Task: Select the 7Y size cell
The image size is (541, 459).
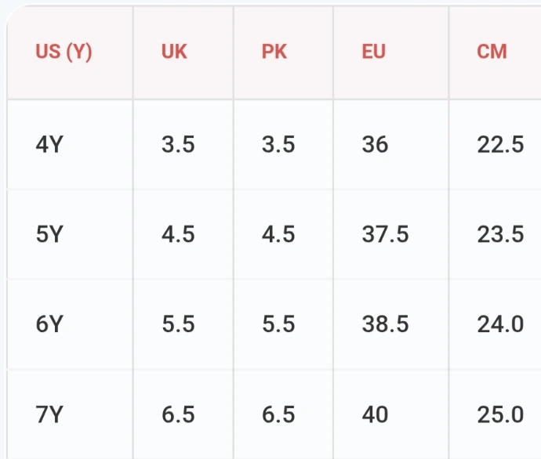Action: (49, 414)
